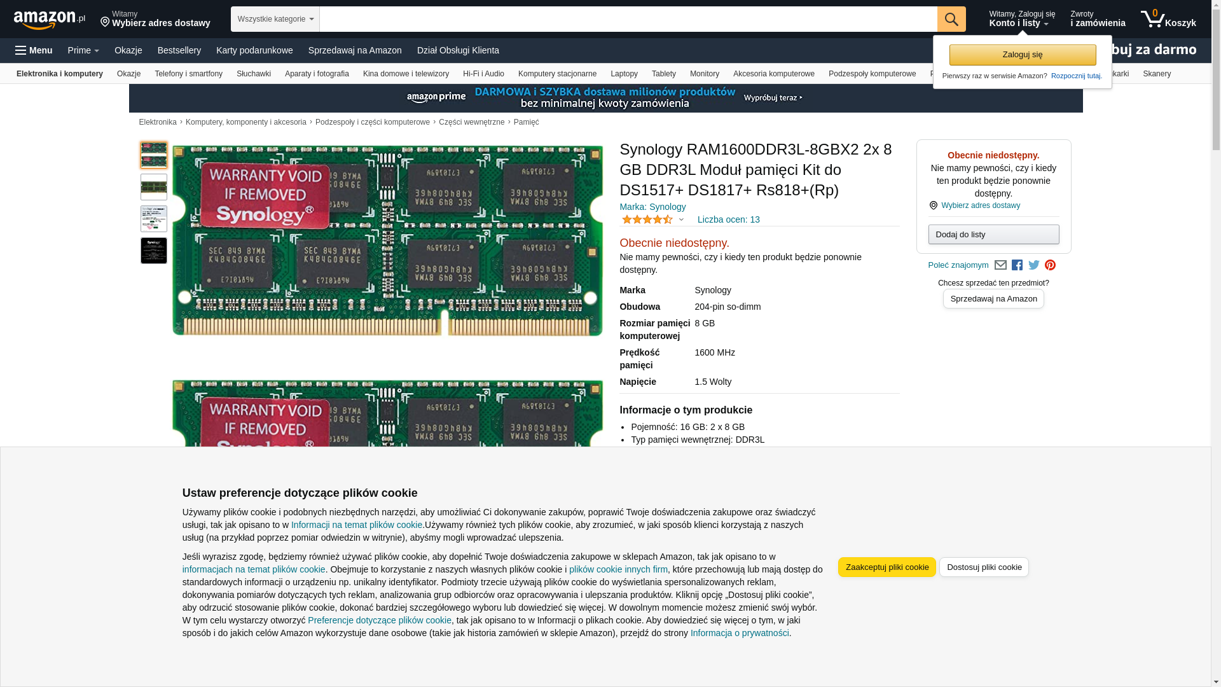Open the Bestsellery navigation item
This screenshot has height=687, width=1221.
pos(179,50)
